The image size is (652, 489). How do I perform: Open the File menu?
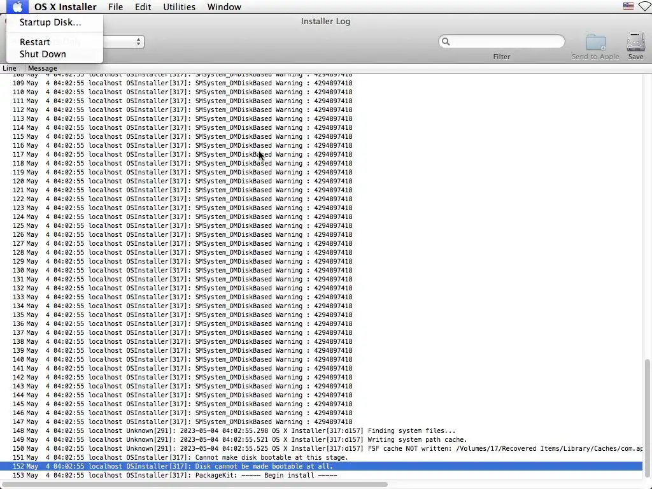(x=116, y=7)
